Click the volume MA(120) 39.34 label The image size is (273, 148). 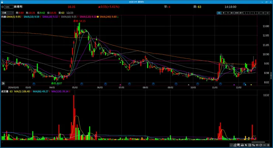pos(60,92)
